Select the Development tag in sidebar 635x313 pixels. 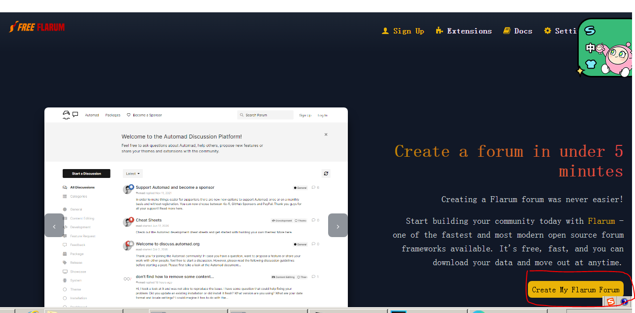pos(76,227)
